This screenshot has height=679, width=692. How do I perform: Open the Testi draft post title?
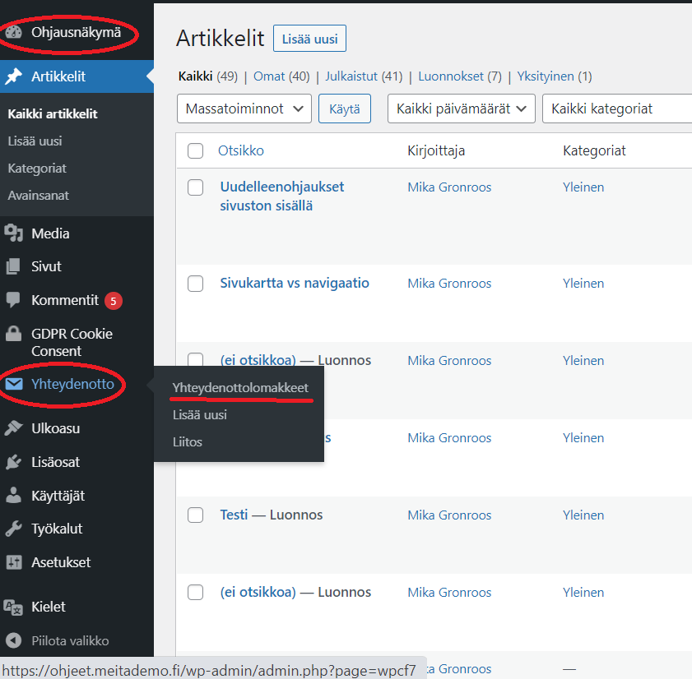(x=234, y=515)
